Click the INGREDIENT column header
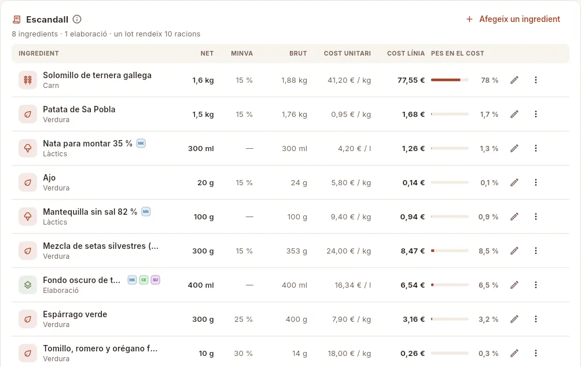The width and height of the screenshot is (581, 367). (x=39, y=53)
